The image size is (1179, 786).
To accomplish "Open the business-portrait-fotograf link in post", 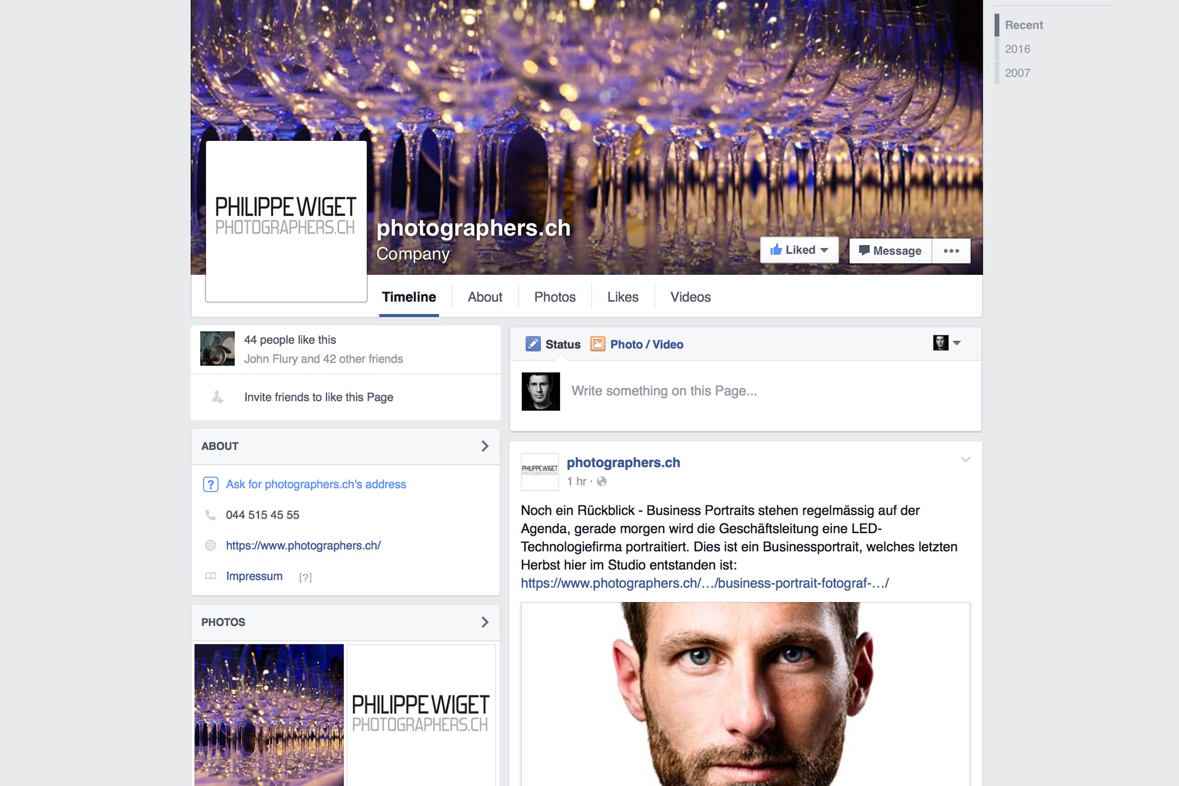I will pos(705,583).
